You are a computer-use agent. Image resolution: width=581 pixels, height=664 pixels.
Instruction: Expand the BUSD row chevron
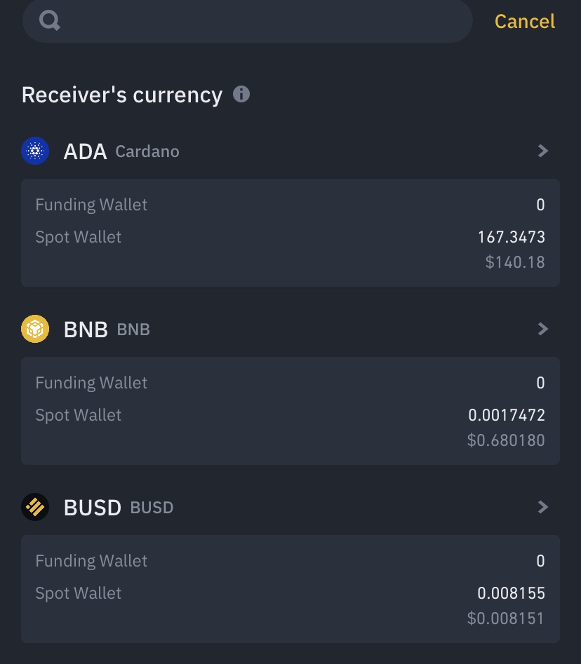(542, 507)
